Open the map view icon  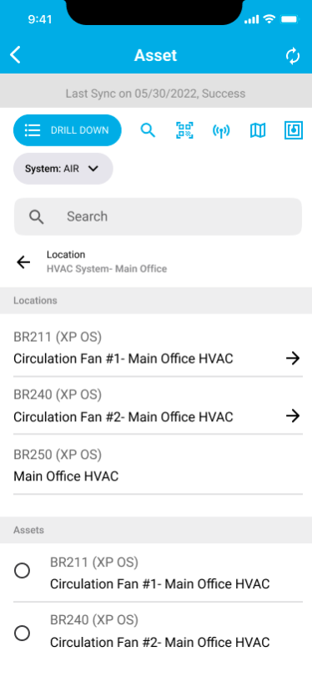point(258,130)
